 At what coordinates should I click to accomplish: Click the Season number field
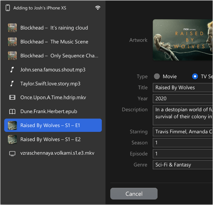pyautogui.click(x=183, y=143)
